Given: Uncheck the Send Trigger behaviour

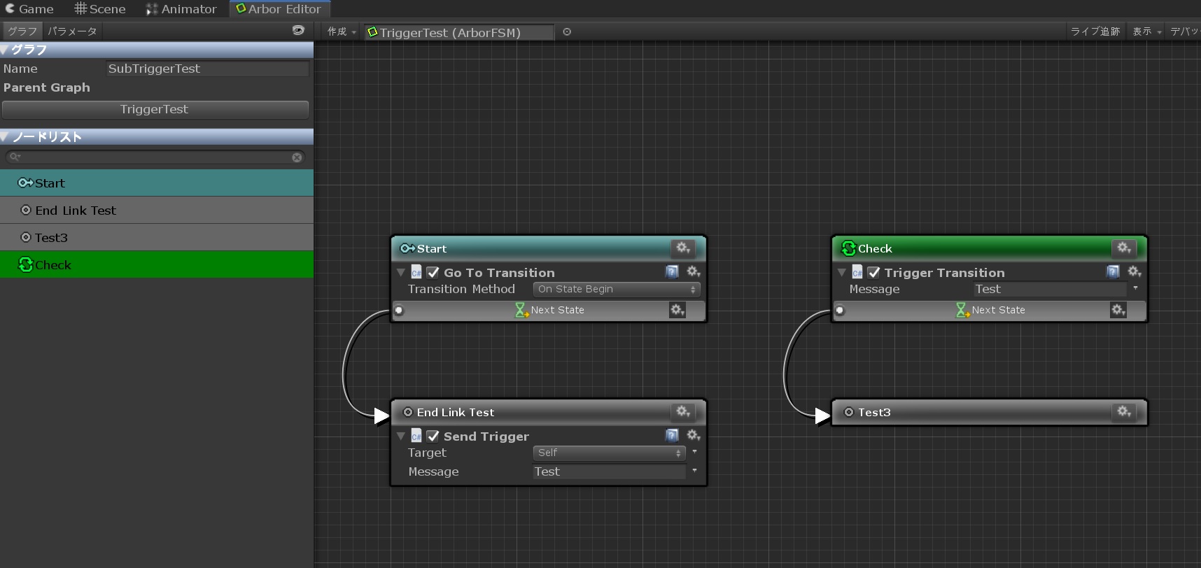Looking at the screenshot, I should 433,436.
